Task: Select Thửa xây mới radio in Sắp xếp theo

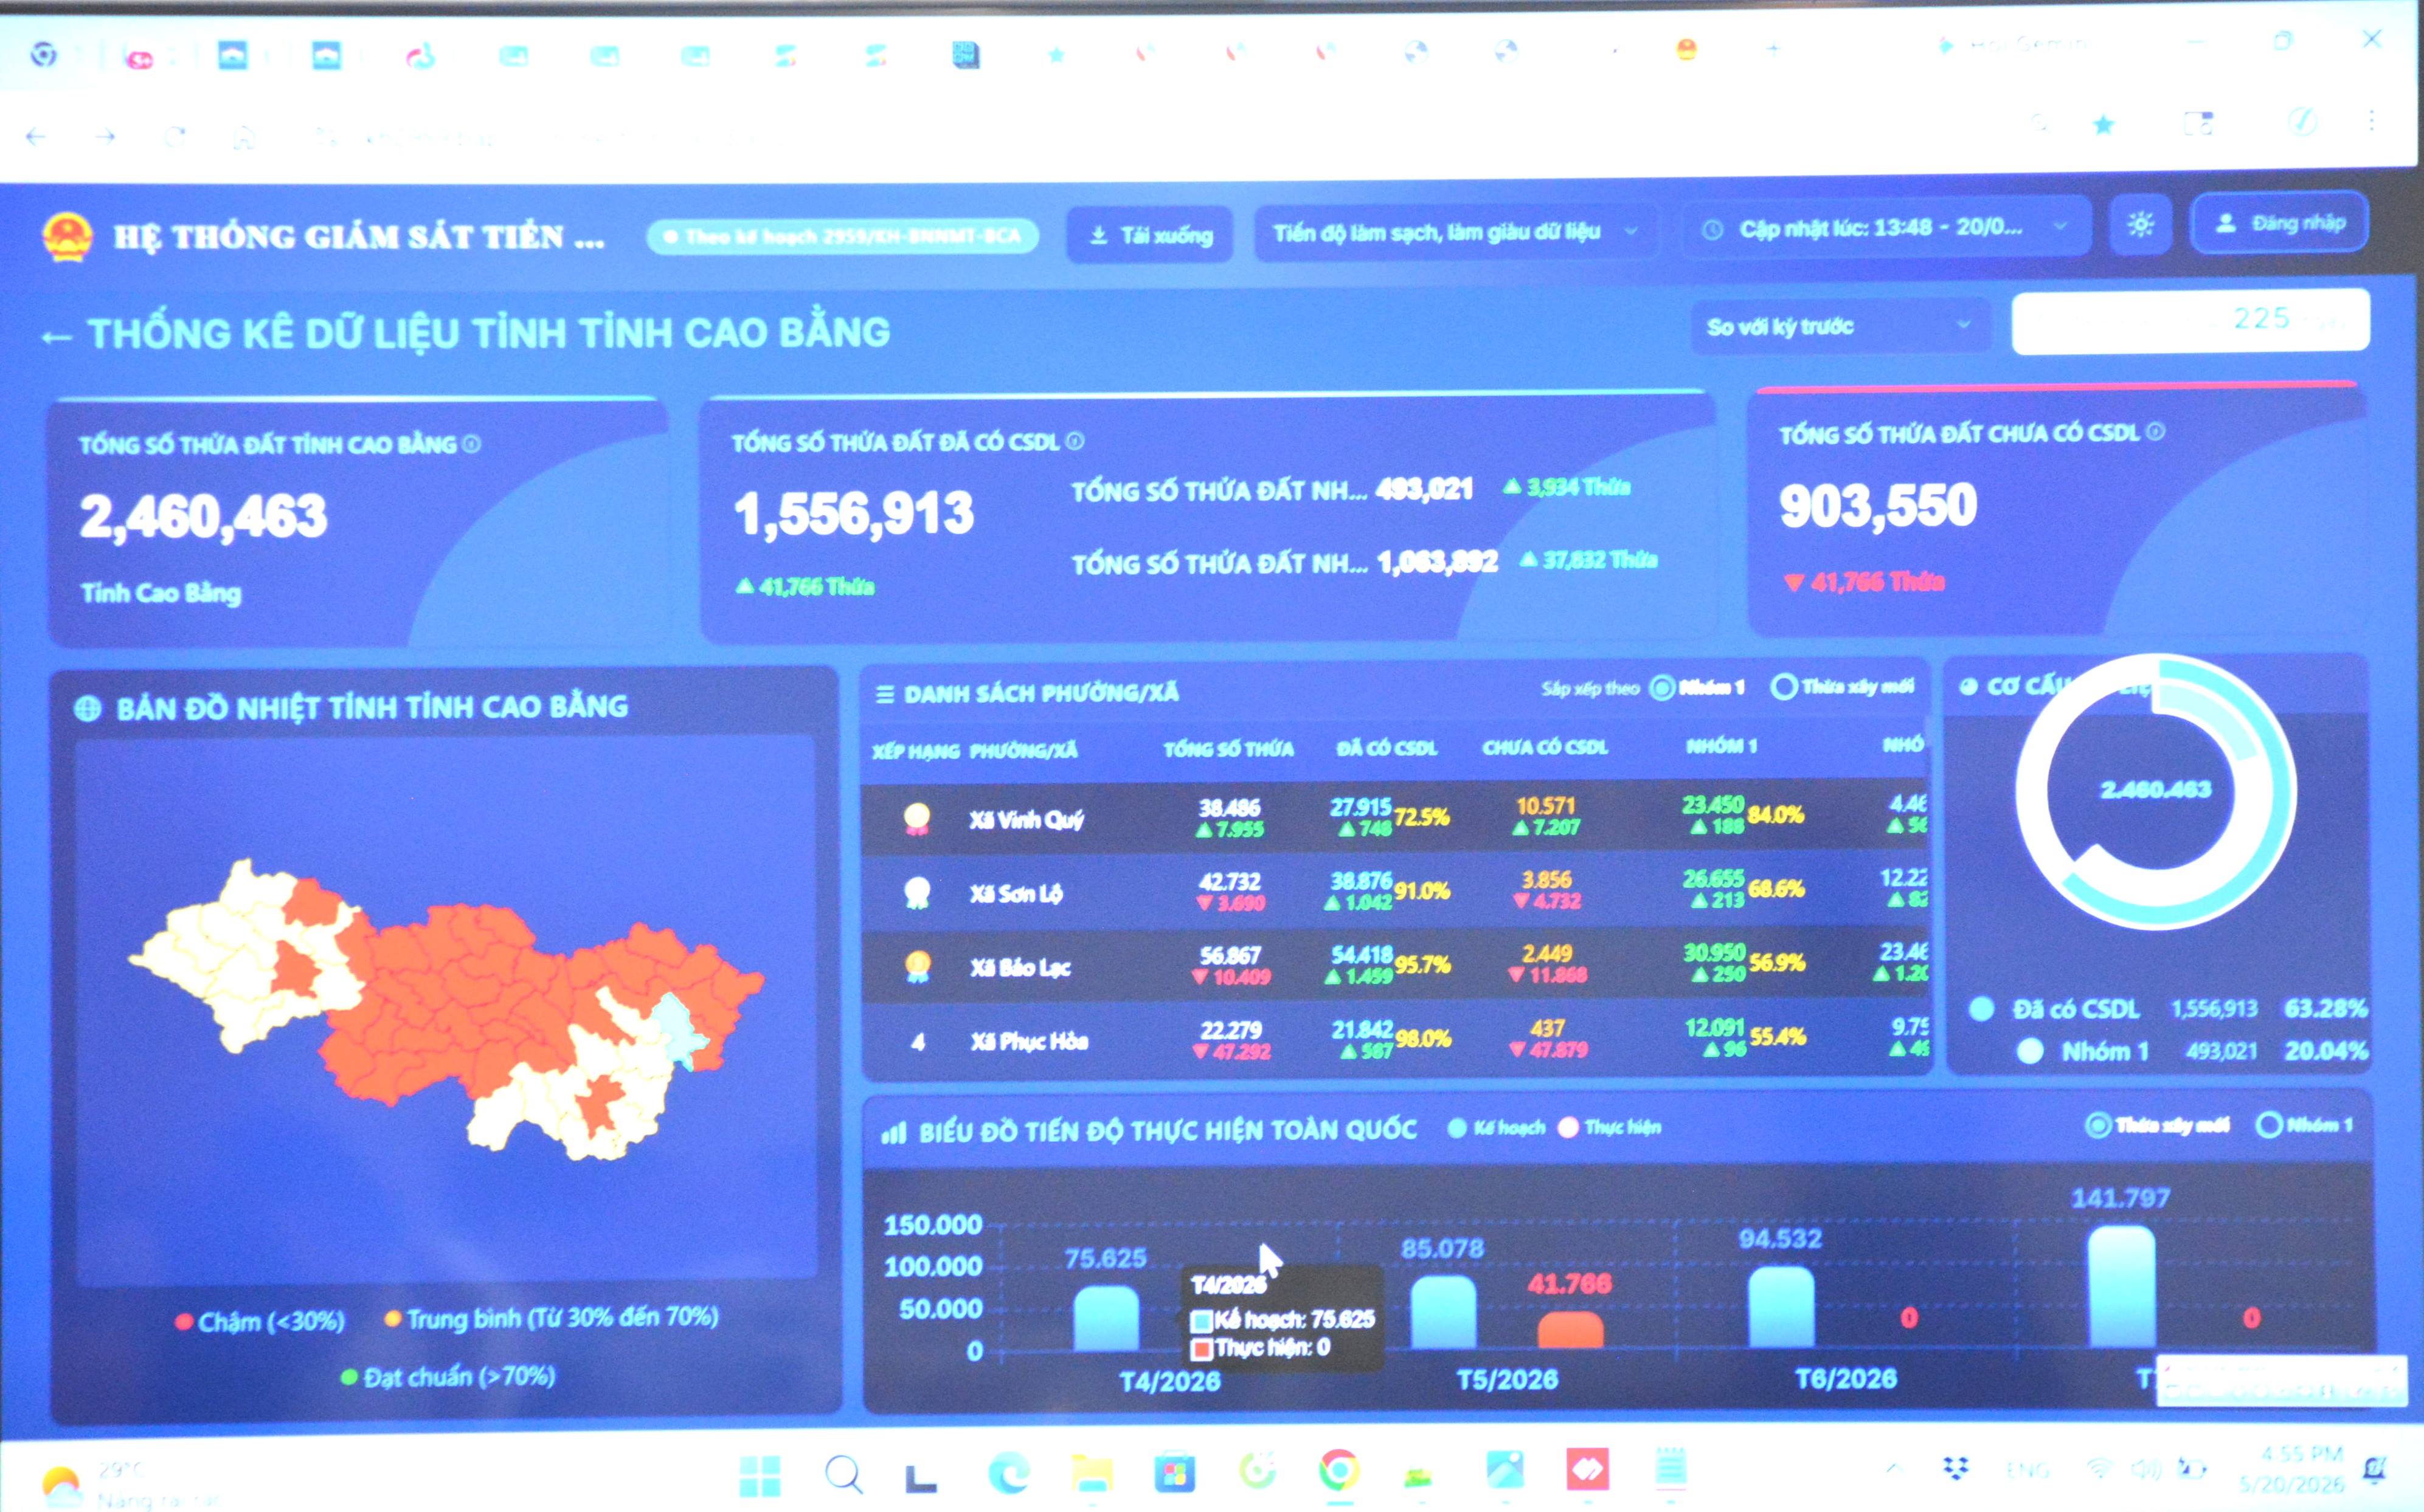Action: tap(1784, 686)
